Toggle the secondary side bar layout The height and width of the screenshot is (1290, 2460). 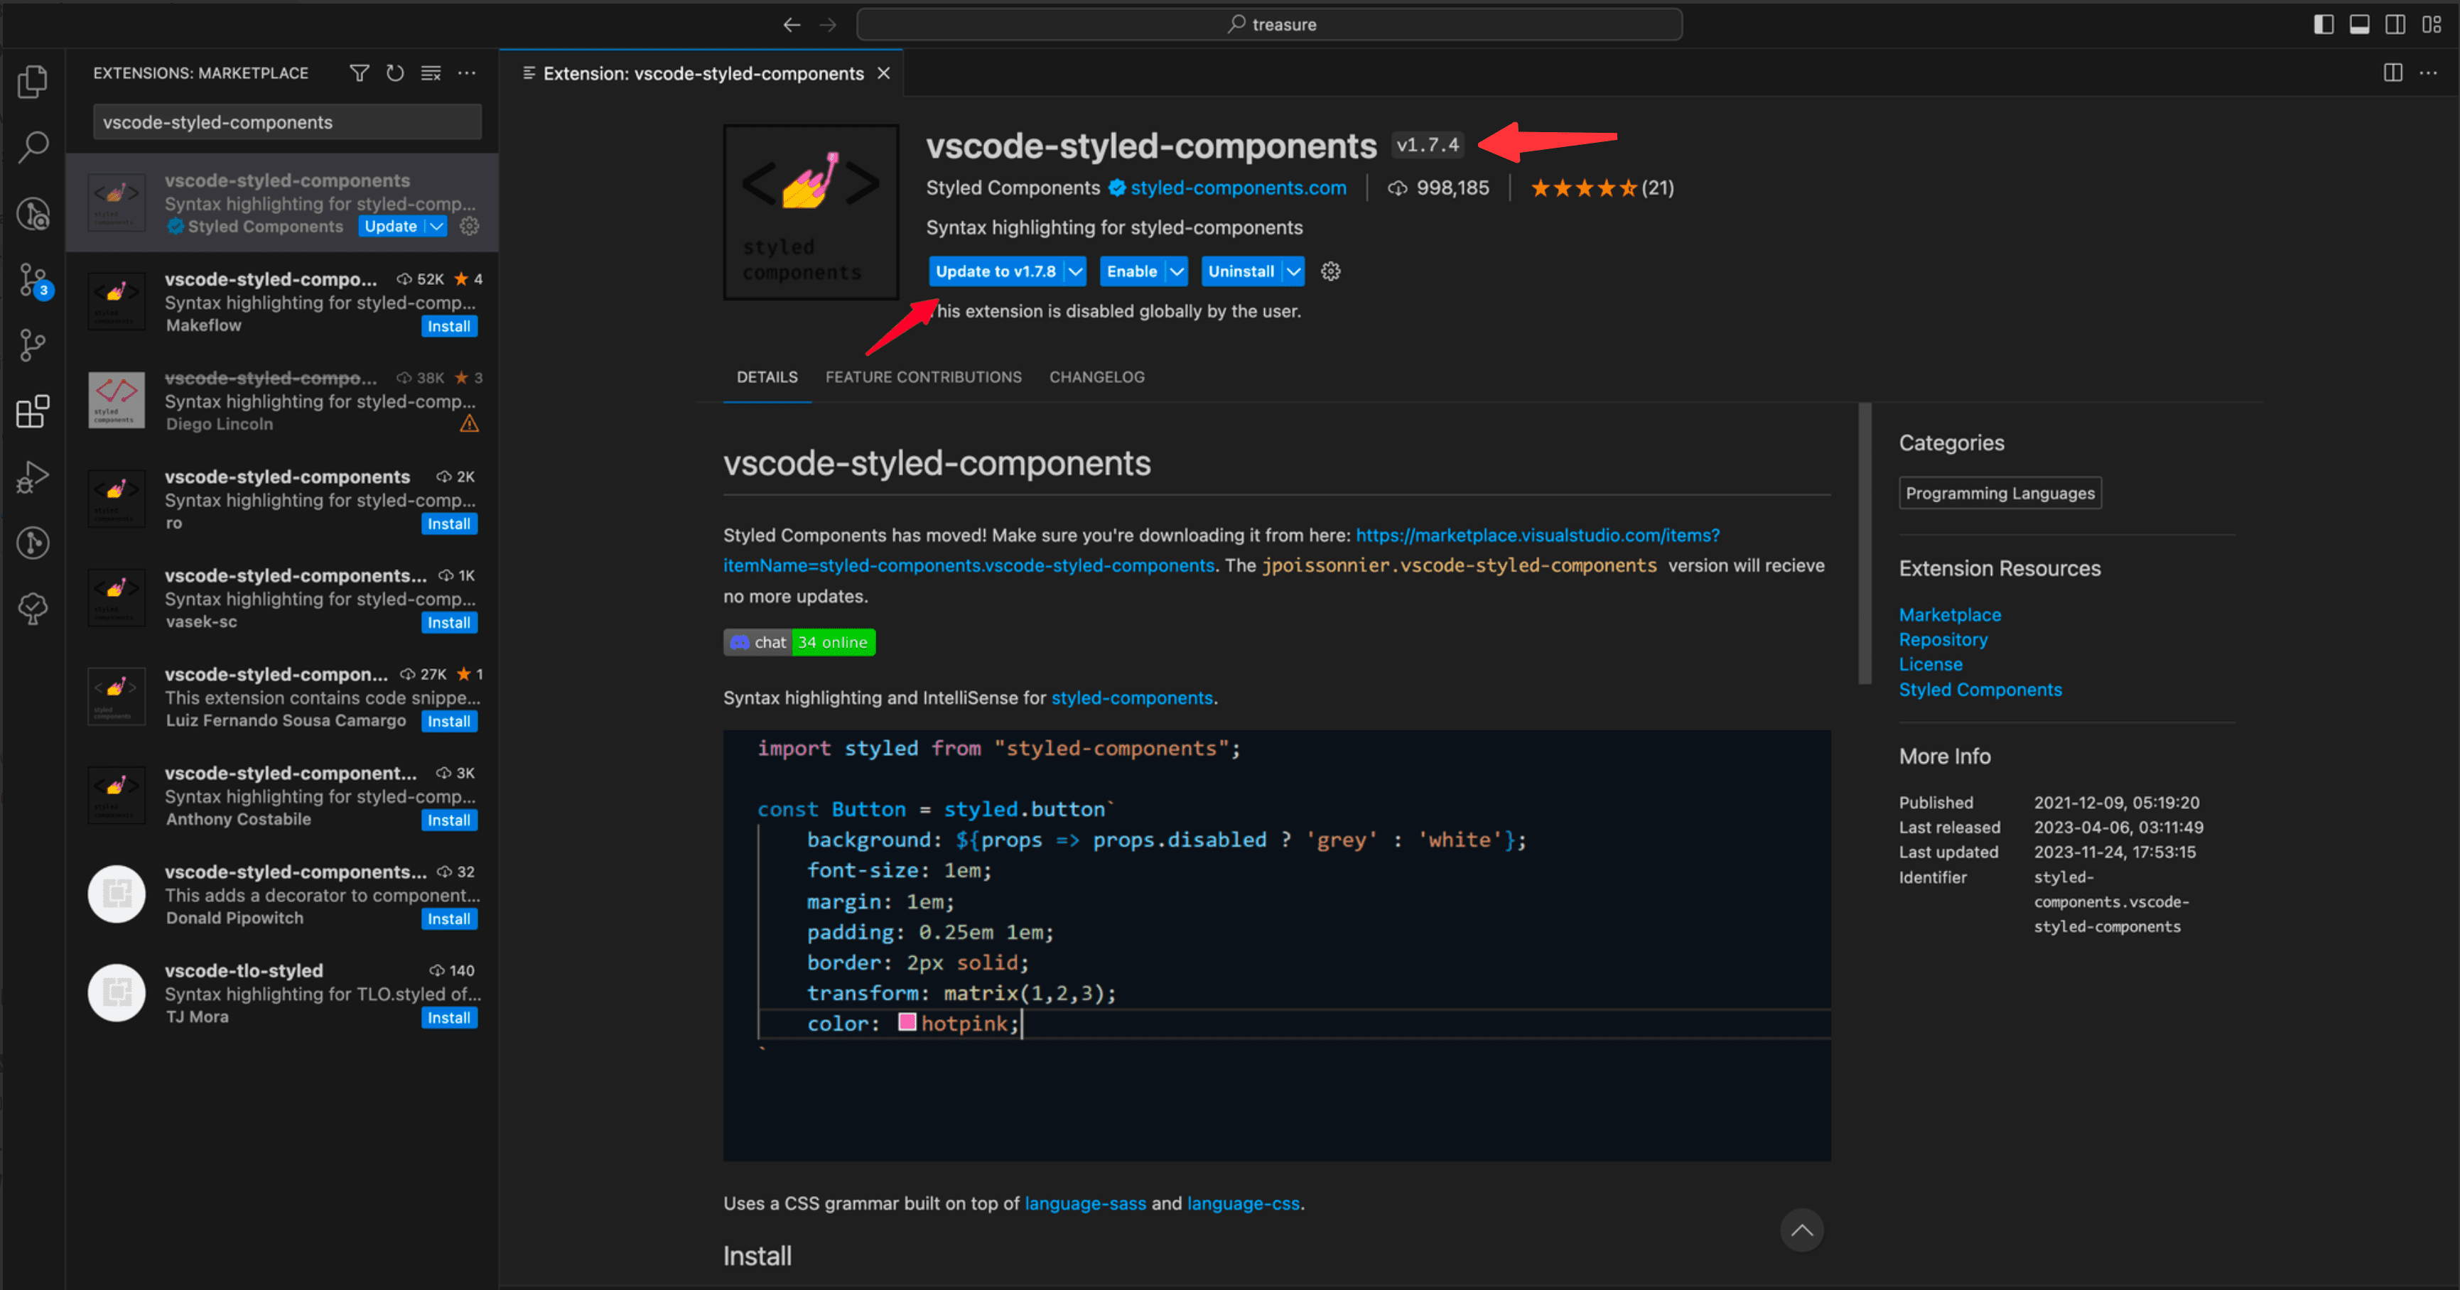tap(2395, 24)
